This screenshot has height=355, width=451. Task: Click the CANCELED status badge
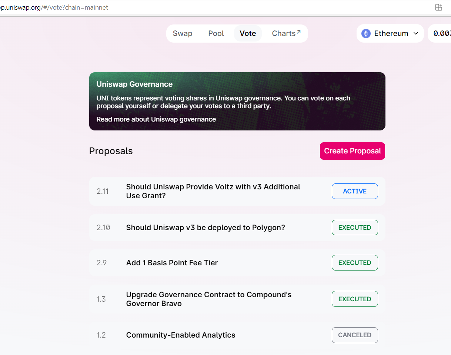(x=355, y=335)
